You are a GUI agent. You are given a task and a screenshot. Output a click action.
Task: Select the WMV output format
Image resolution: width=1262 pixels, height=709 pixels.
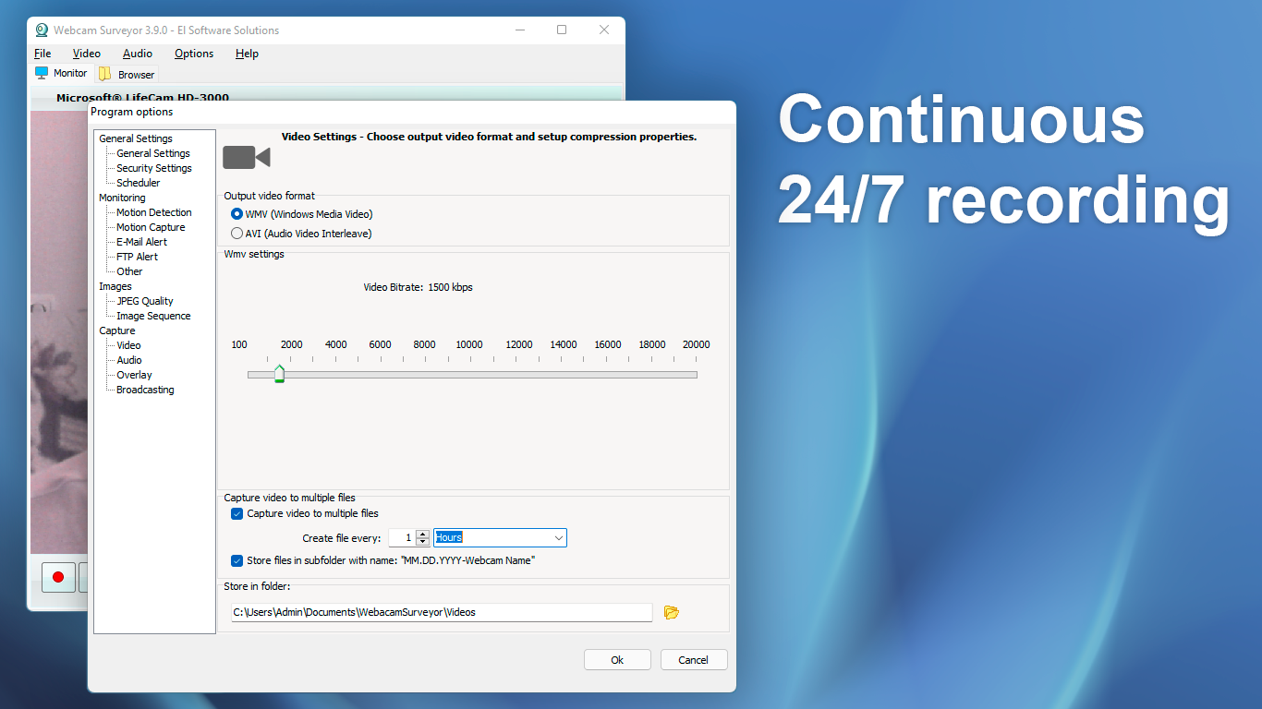tap(237, 213)
